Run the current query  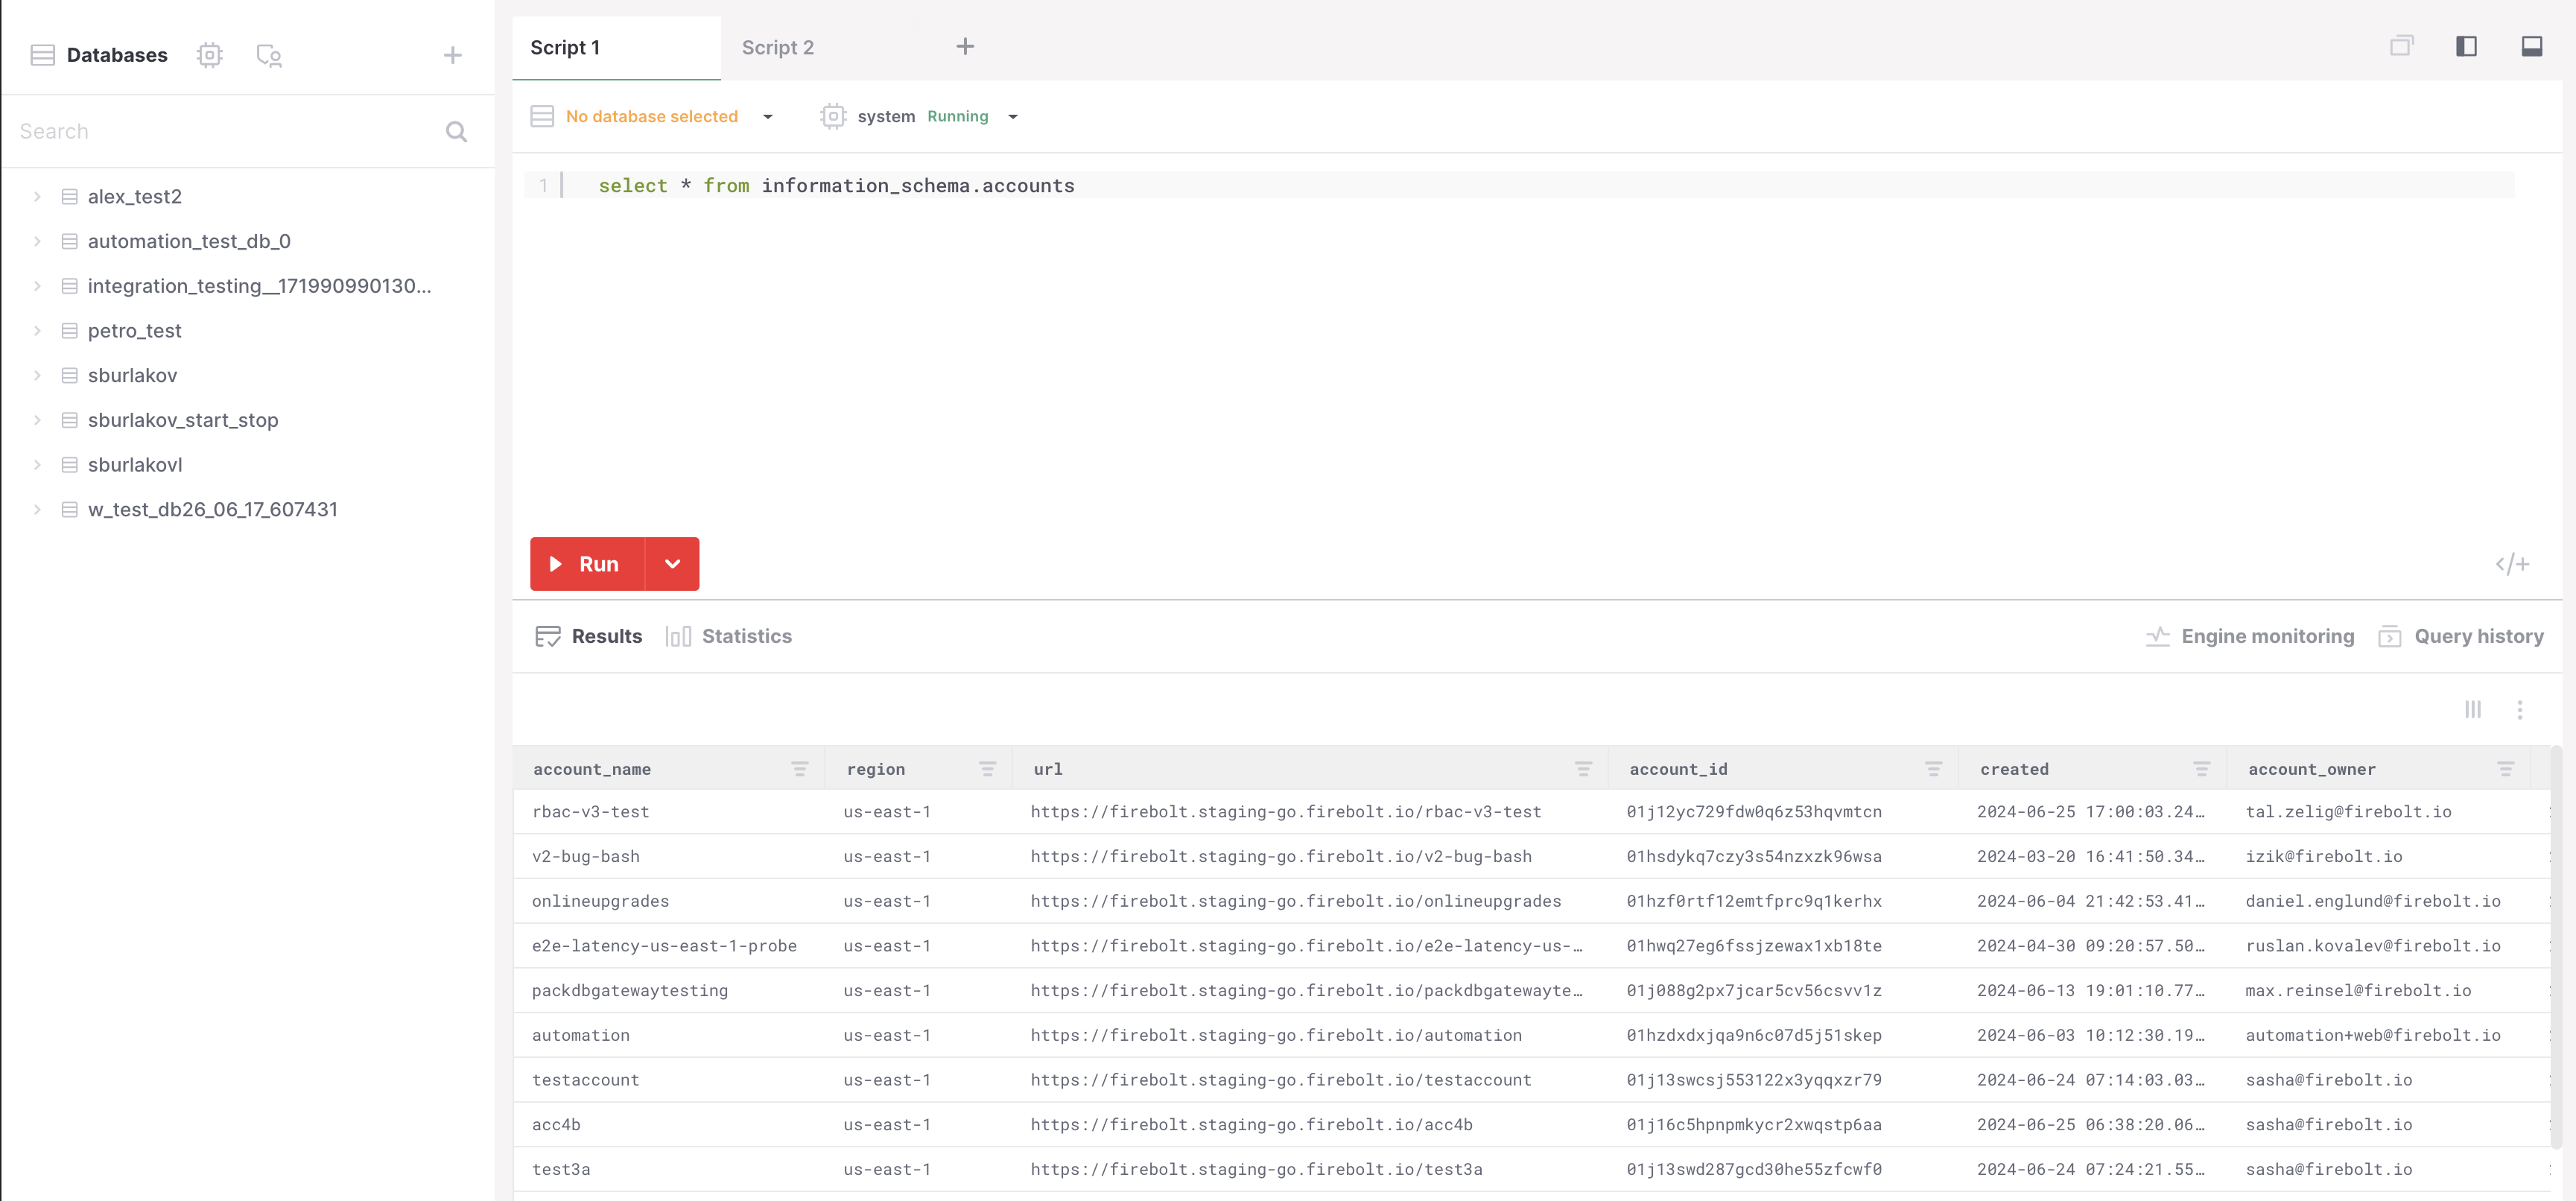coord(587,564)
